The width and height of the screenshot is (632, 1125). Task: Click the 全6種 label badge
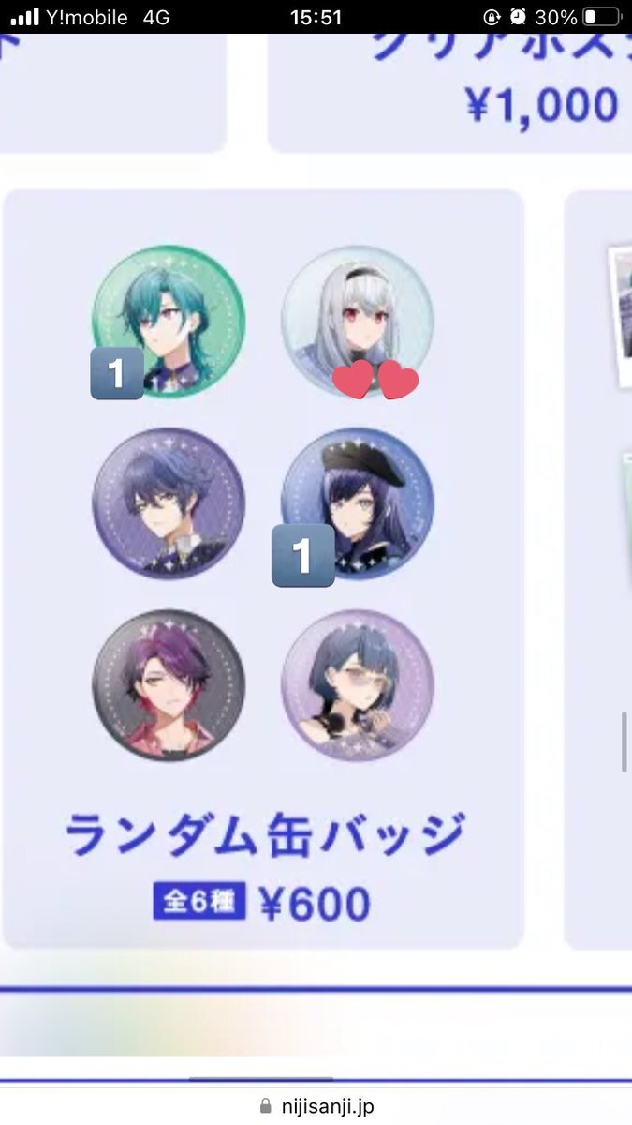coord(199,902)
